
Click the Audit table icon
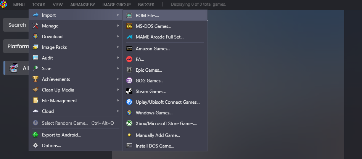[35, 58]
